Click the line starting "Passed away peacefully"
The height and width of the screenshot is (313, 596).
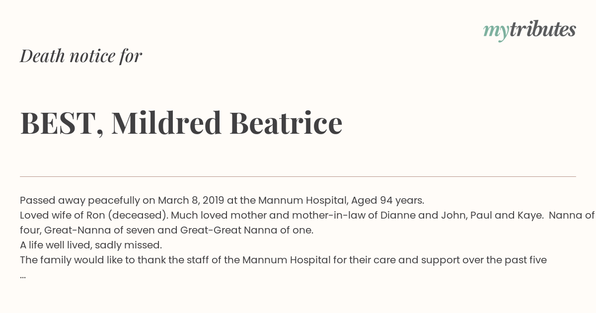222,201
